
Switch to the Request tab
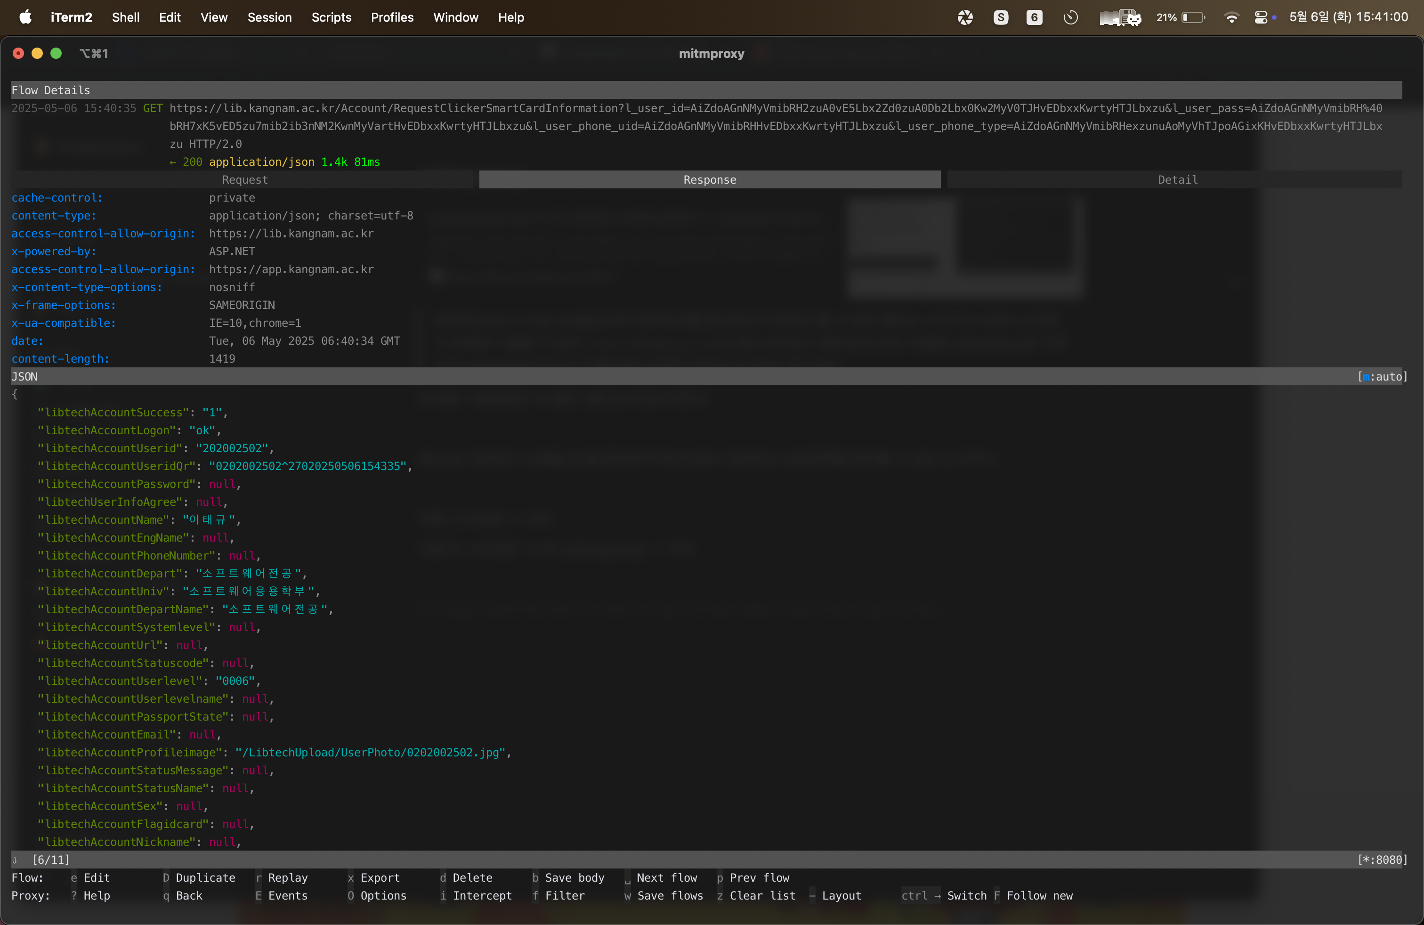[x=244, y=179]
